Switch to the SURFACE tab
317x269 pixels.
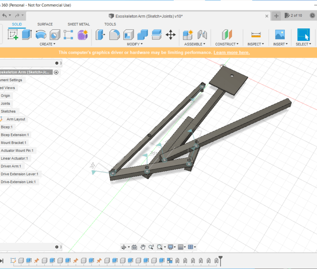[x=45, y=24]
